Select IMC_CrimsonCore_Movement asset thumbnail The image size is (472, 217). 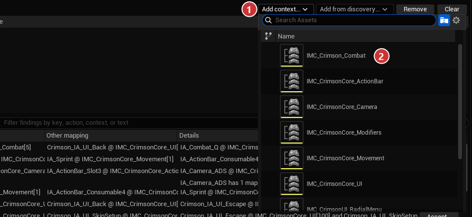coord(291,158)
